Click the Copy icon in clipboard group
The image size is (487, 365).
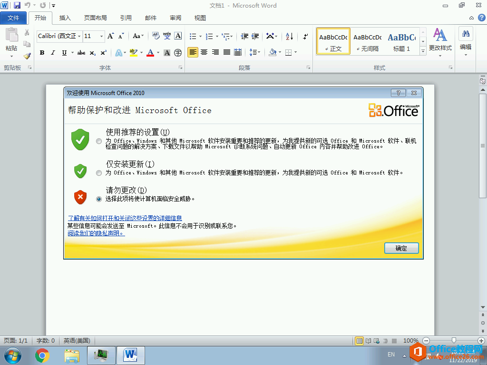[27, 44]
